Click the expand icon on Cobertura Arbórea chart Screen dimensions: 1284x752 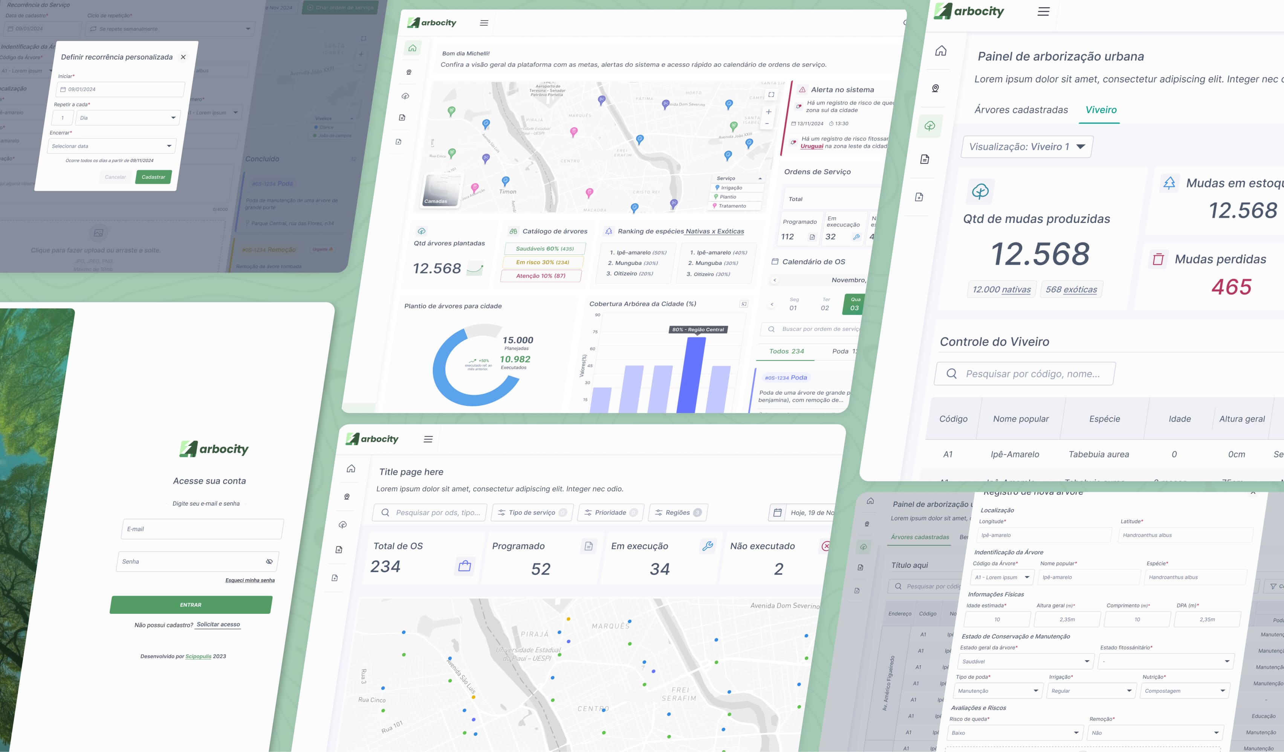click(x=743, y=304)
